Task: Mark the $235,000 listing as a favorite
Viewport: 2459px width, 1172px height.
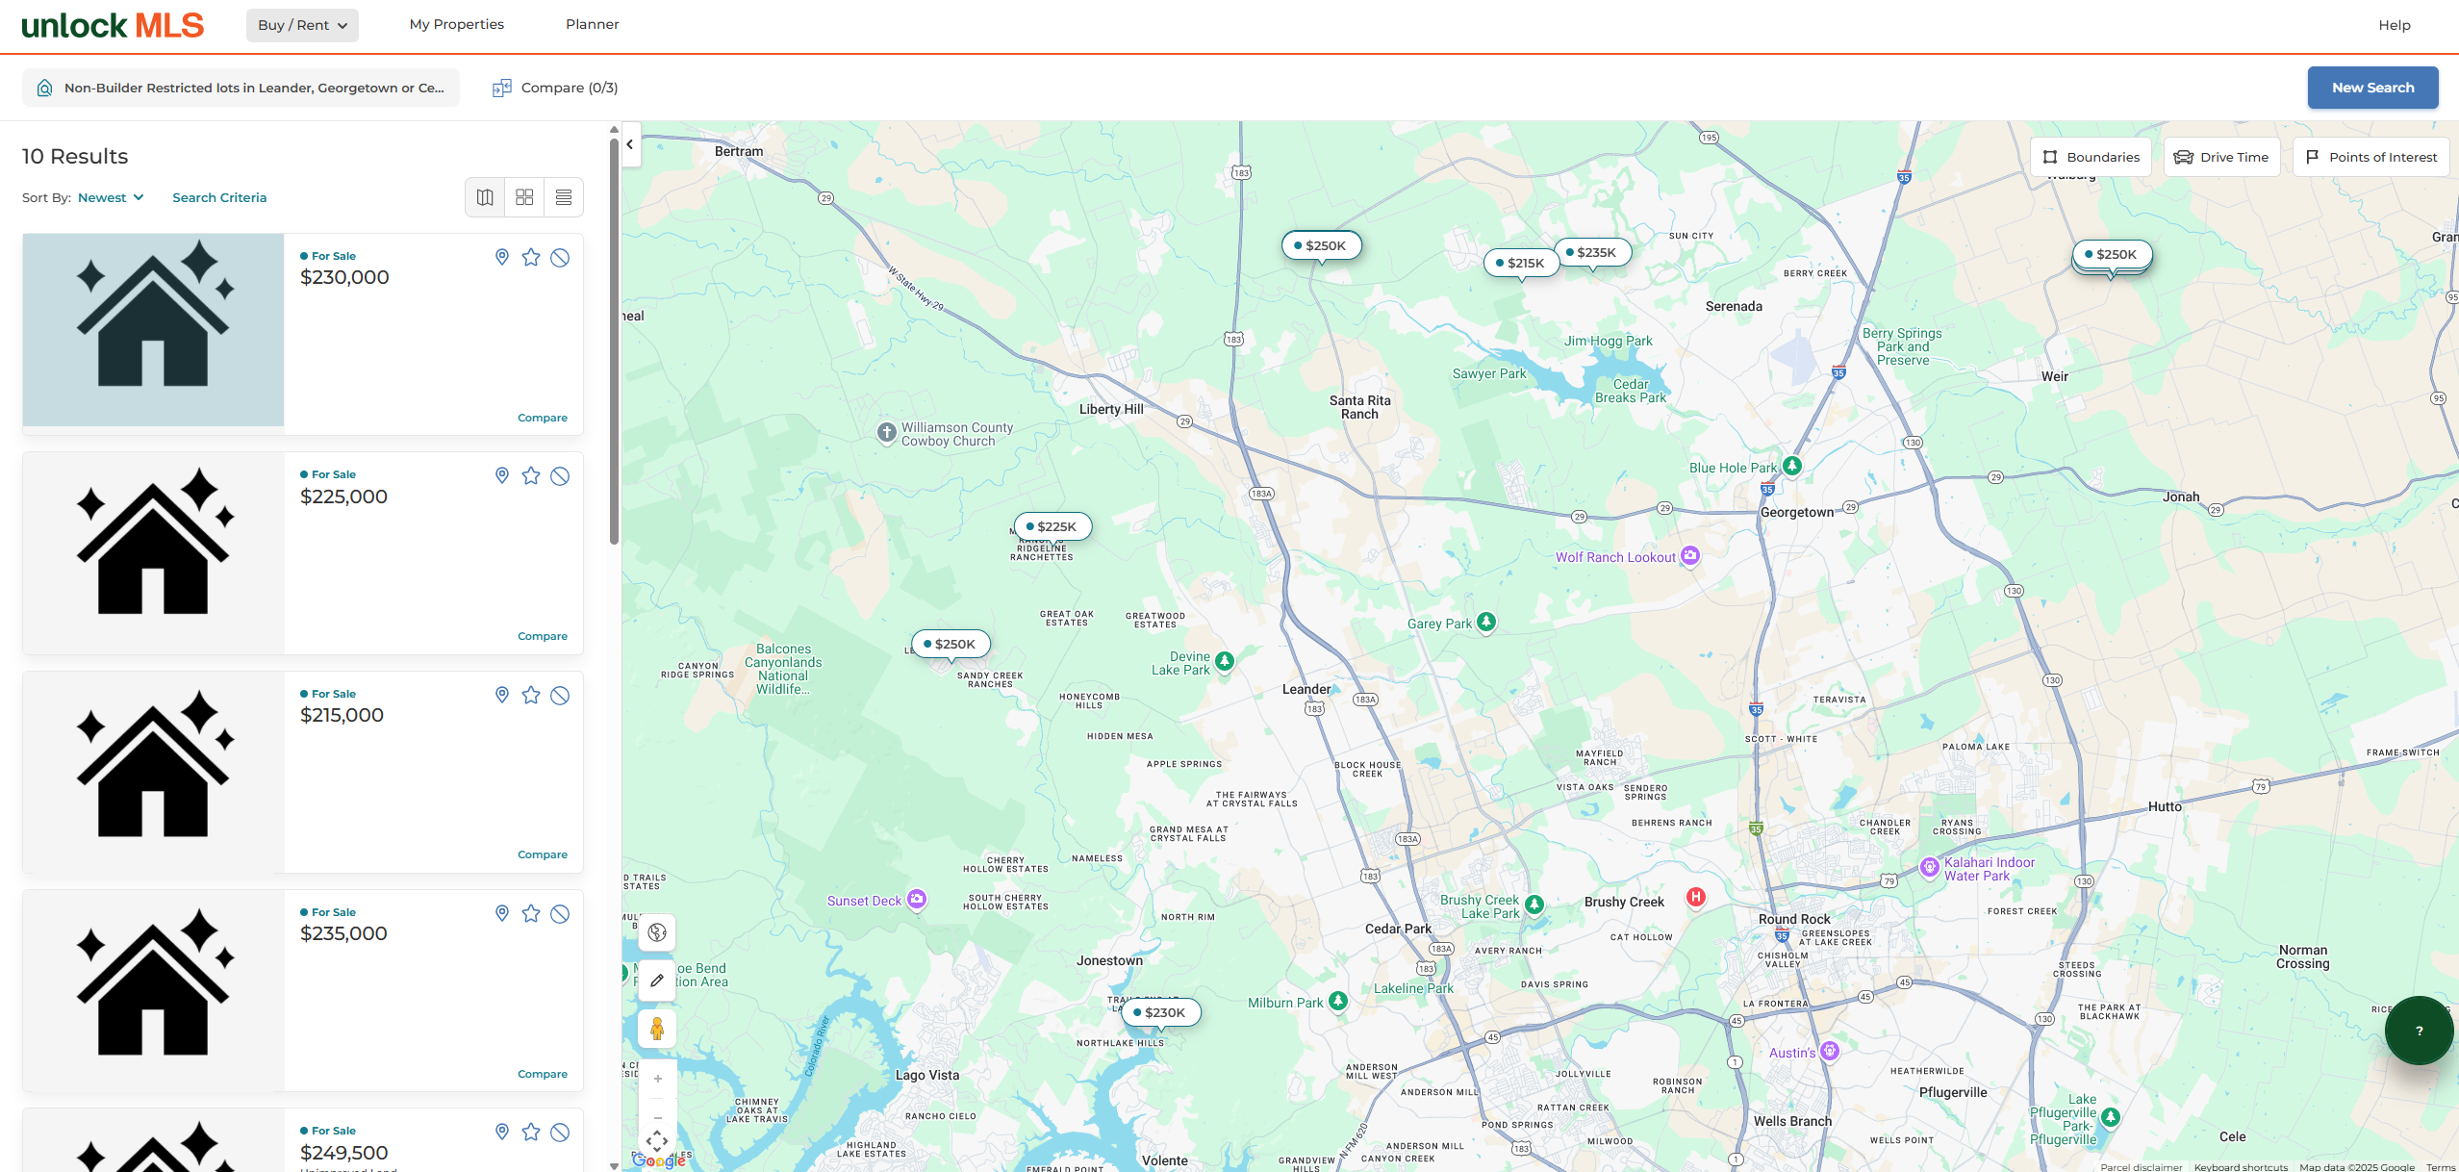Action: point(531,913)
